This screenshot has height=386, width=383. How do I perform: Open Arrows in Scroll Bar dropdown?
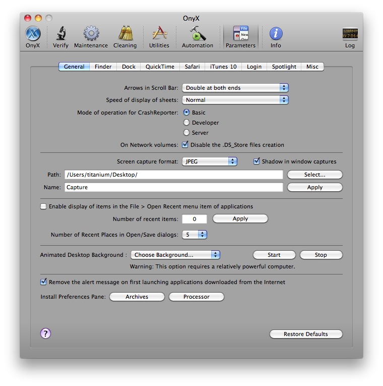[x=235, y=88]
